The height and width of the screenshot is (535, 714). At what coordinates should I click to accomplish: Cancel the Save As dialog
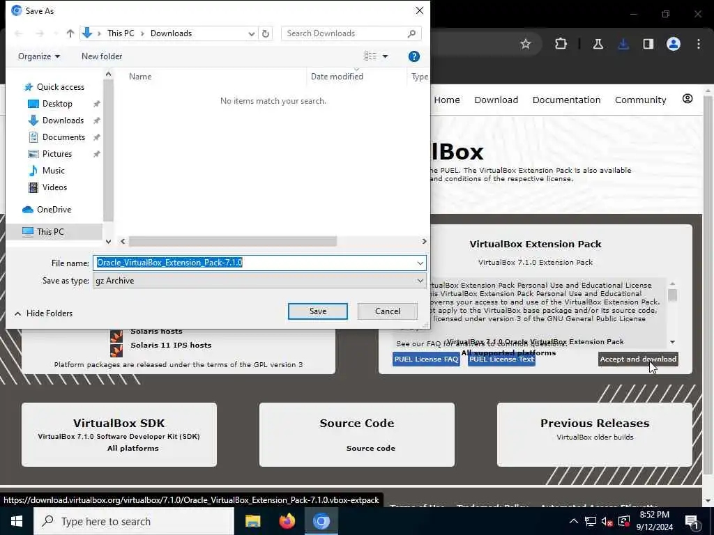[x=388, y=311]
